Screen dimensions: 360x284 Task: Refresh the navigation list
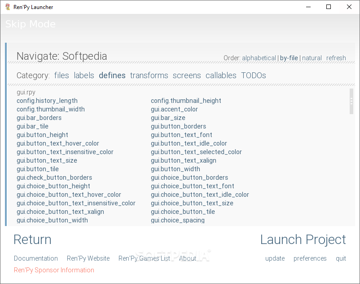pyautogui.click(x=336, y=58)
